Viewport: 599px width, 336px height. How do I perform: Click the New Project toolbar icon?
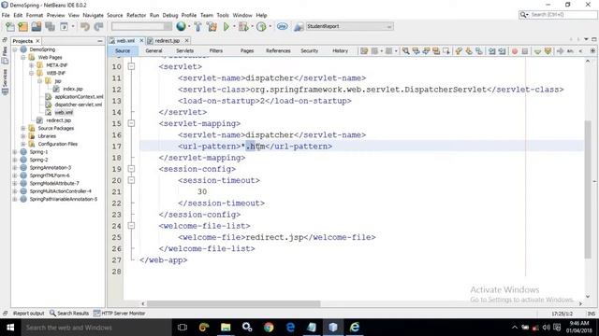click(22, 27)
